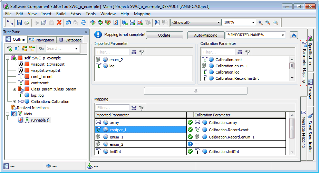Close the Tree Pane
Screen dimensions: 319x173
click(x=86, y=32)
